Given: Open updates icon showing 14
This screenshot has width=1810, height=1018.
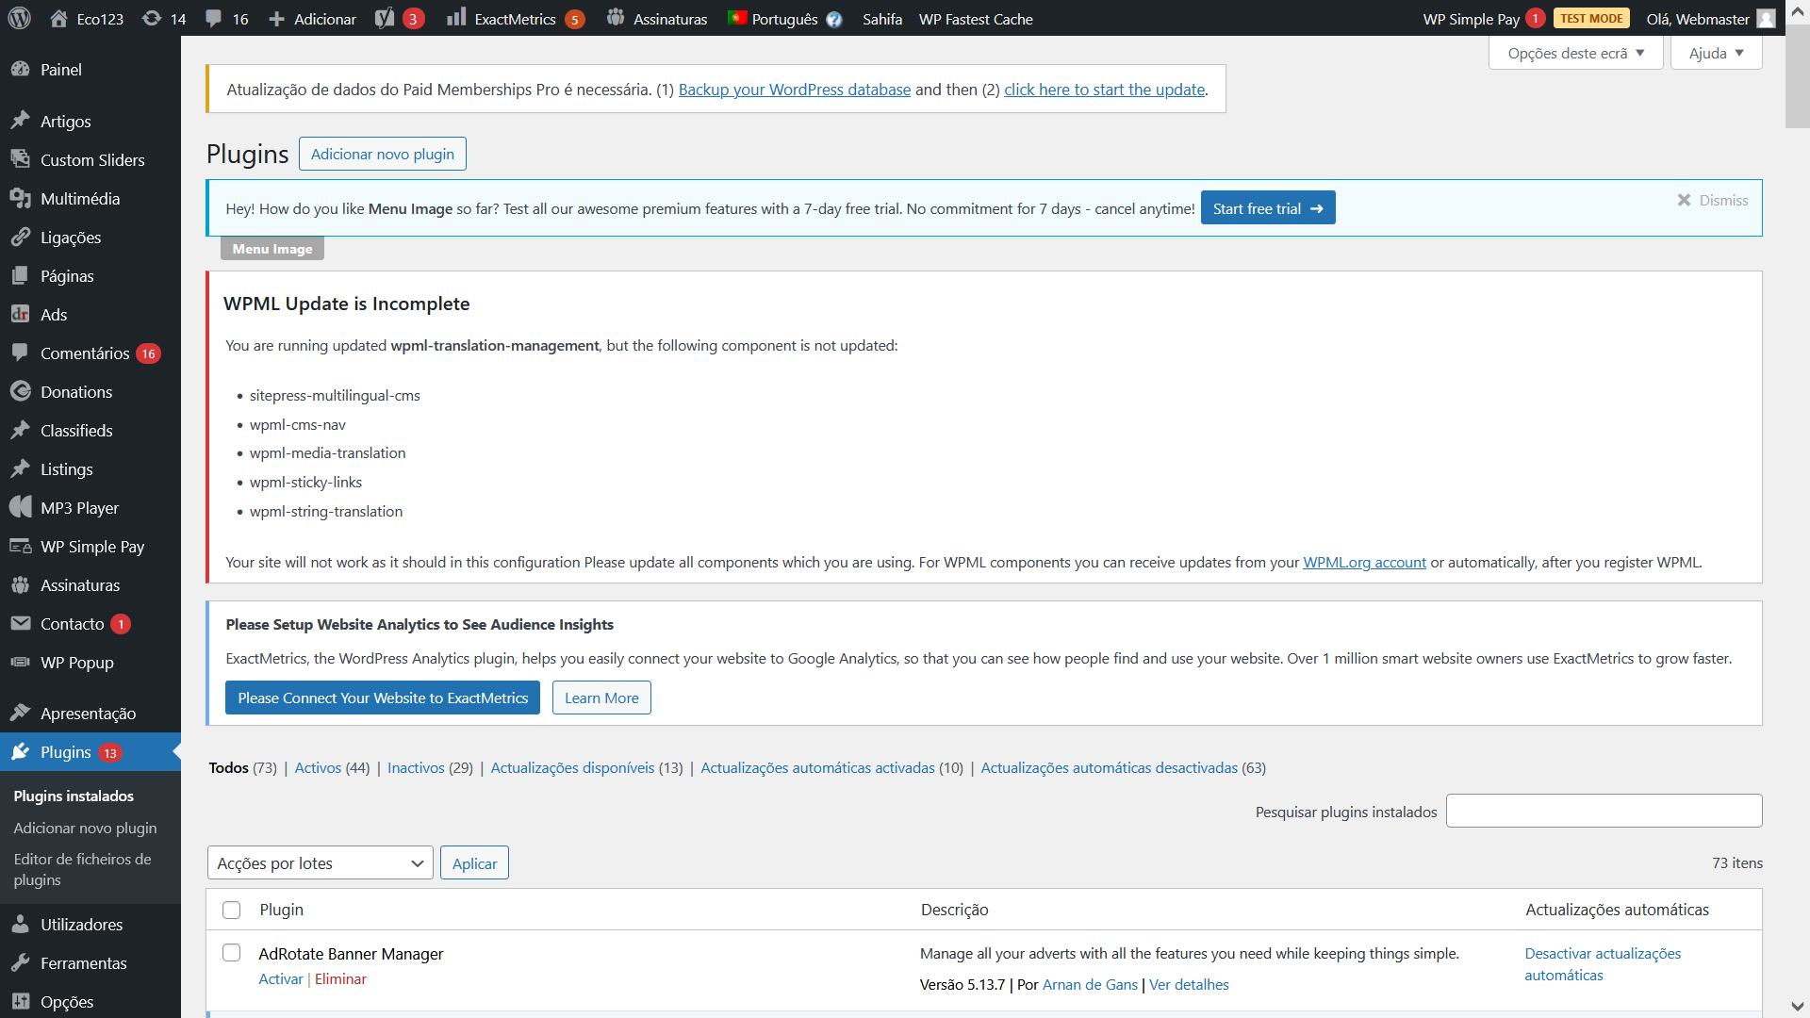Looking at the screenshot, I should pos(151,18).
